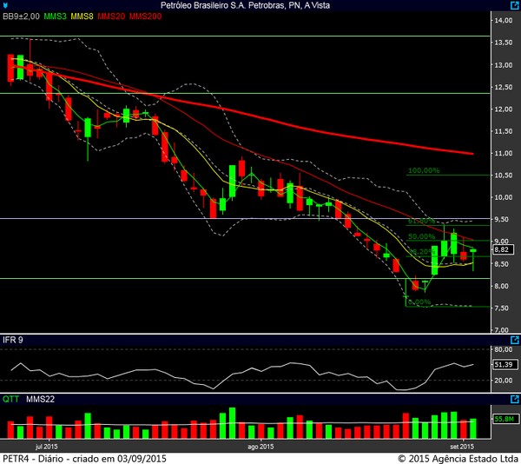Pop out the QTT volume panel
The height and width of the screenshot is (464, 521).
pyautogui.click(x=515, y=399)
